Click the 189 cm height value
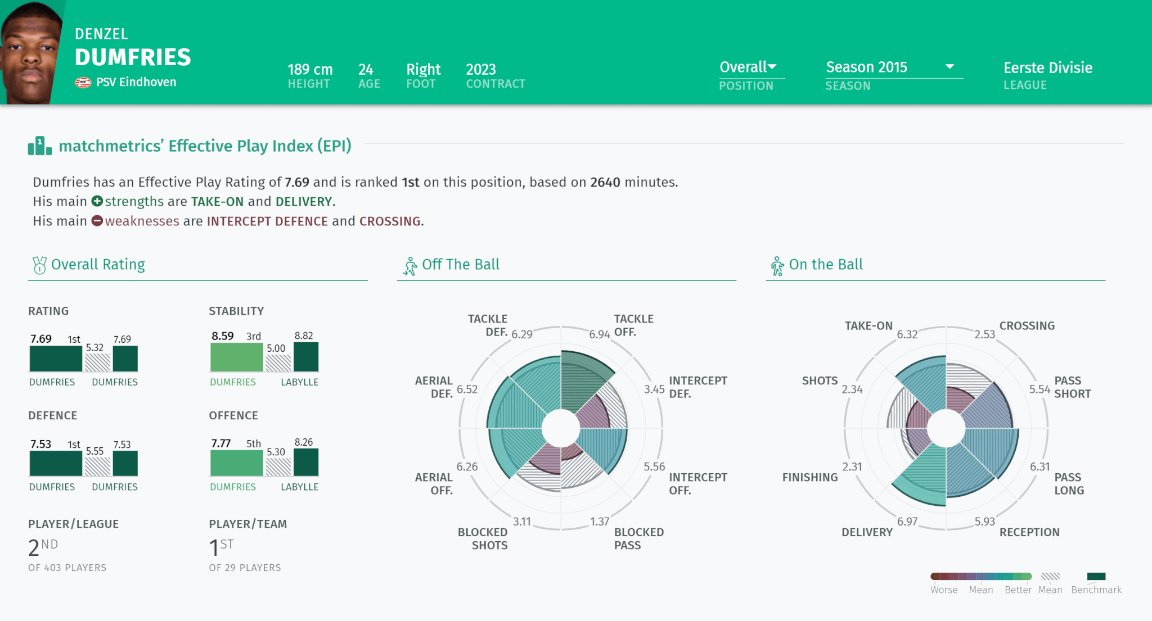Image resolution: width=1152 pixels, height=621 pixels. click(310, 69)
